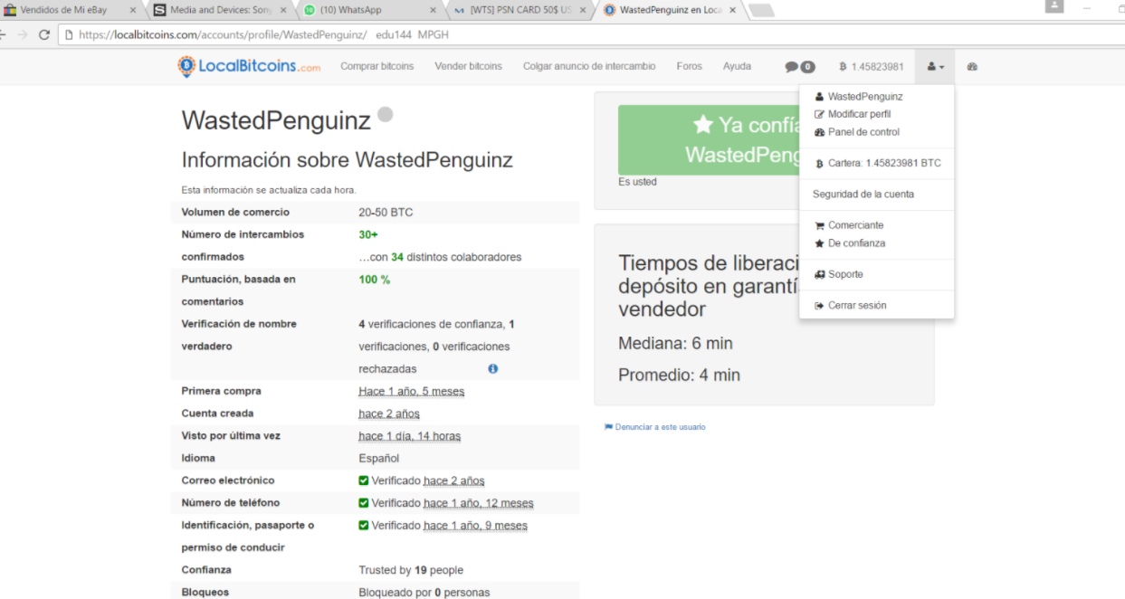Click Comprar bitcoins navigation link
Image resolution: width=1125 pixels, height=599 pixels.
(x=377, y=66)
